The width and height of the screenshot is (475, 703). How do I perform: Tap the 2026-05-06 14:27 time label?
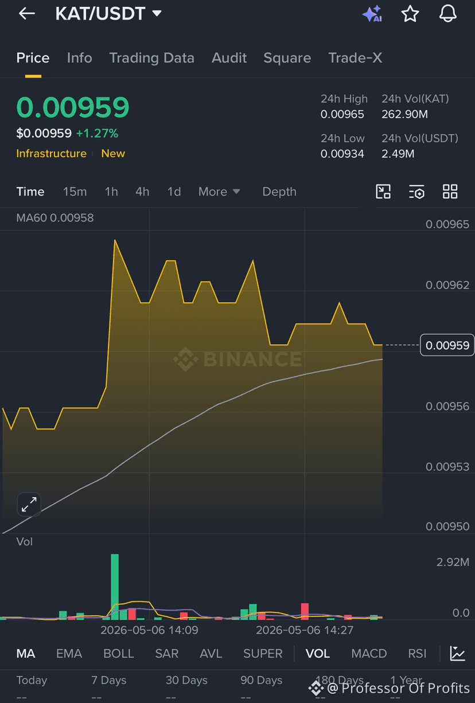tap(305, 630)
